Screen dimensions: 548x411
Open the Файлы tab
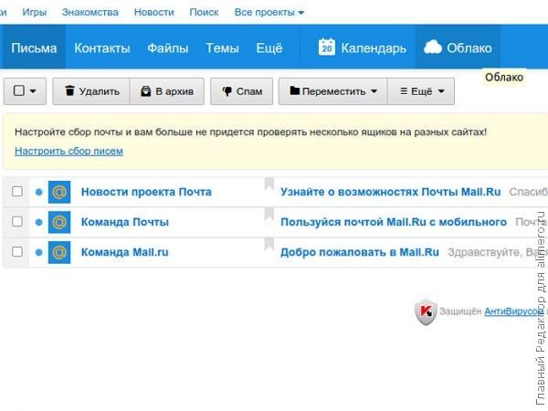[168, 47]
